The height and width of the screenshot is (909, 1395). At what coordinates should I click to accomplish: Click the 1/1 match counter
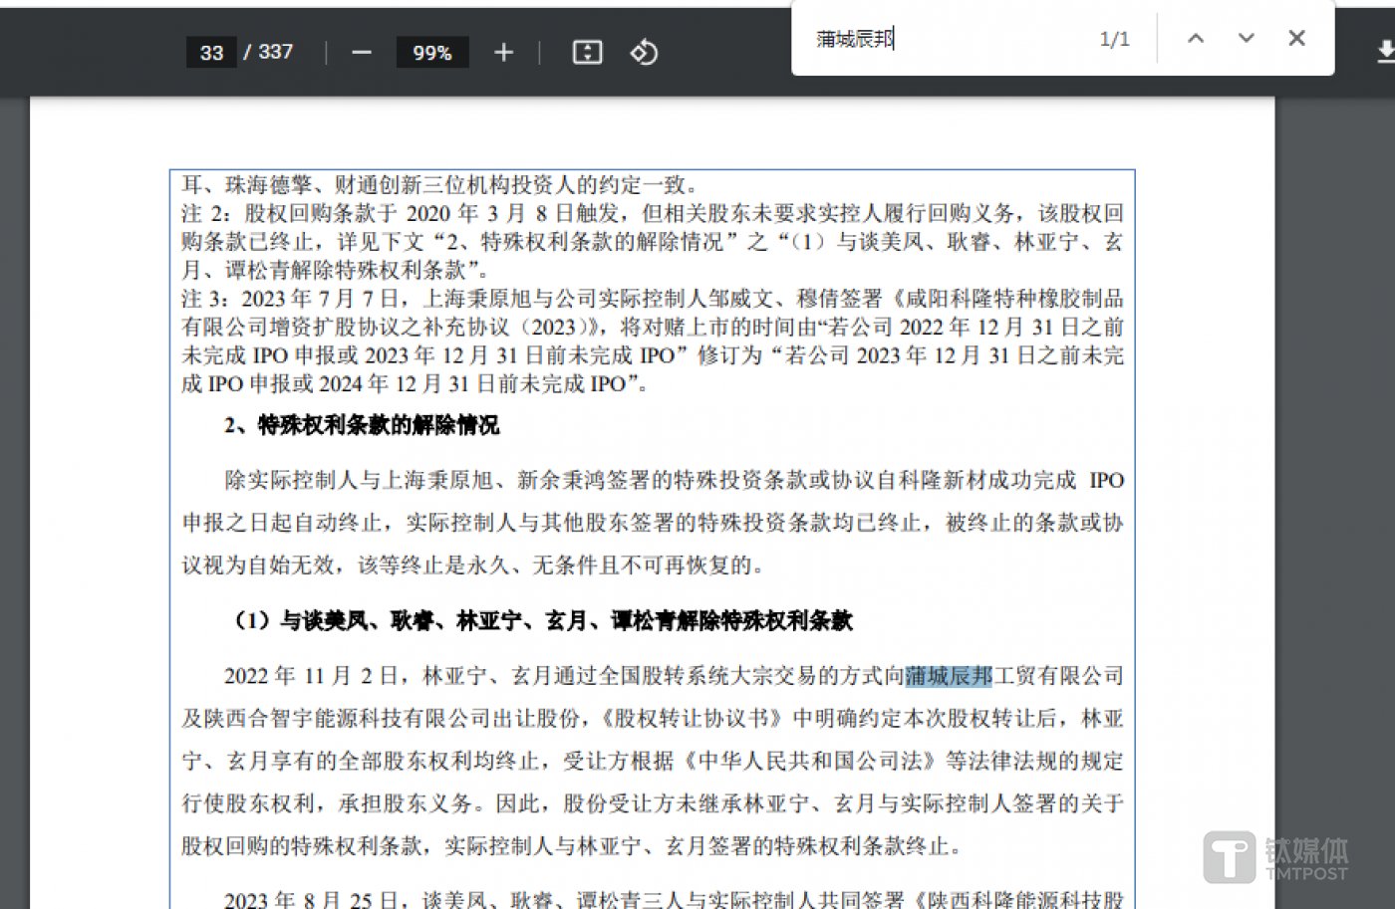1114,39
